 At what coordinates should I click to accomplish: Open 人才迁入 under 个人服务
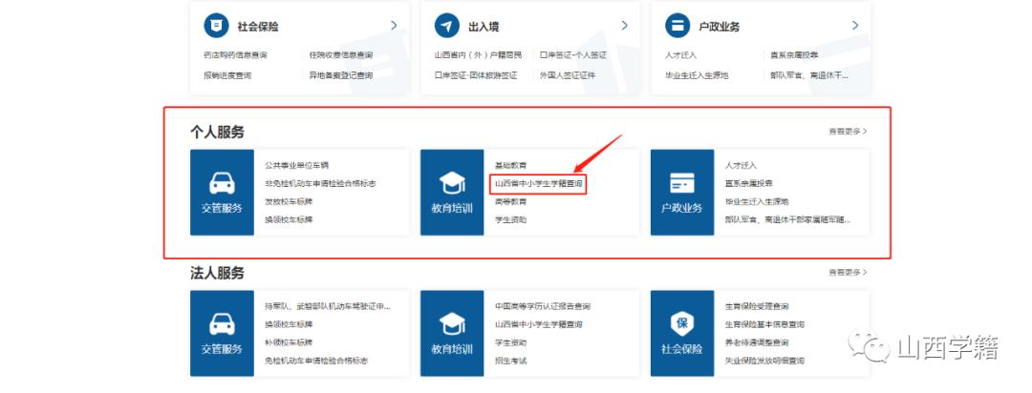742,165
